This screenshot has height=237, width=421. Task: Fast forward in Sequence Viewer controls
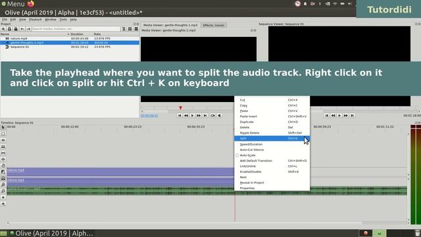[x=346, y=116]
